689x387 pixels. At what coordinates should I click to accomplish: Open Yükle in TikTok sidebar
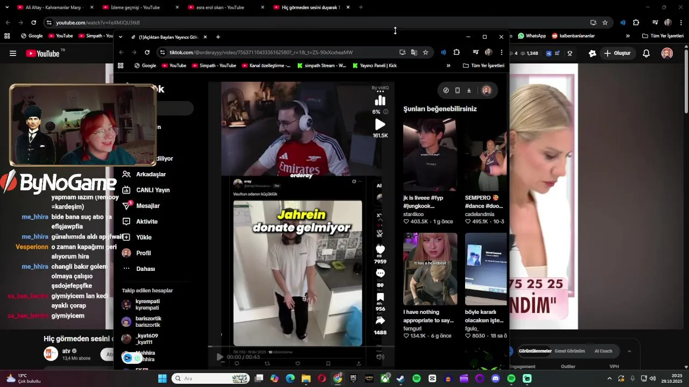[137, 237]
